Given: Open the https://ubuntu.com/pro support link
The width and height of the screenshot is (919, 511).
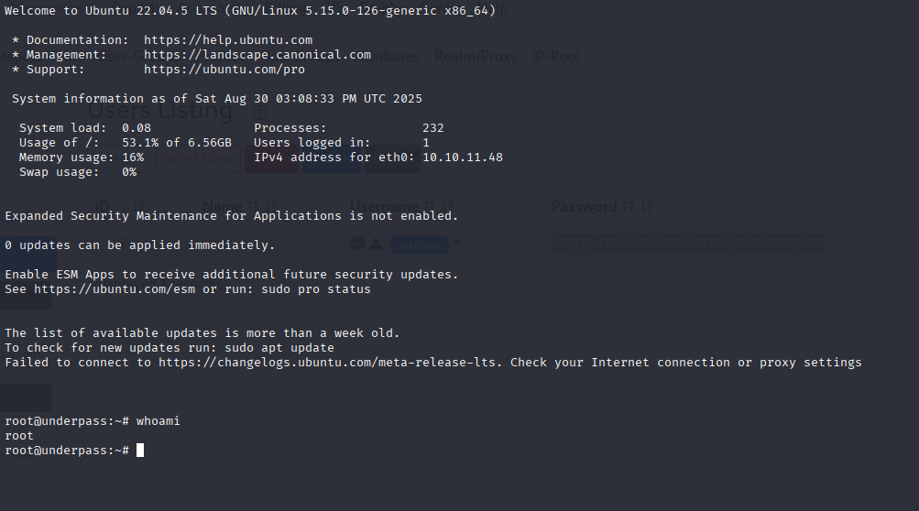Looking at the screenshot, I should [224, 70].
